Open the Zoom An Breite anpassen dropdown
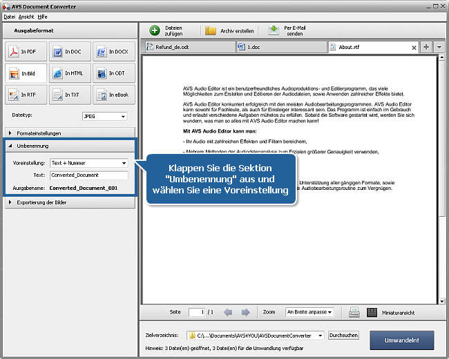This screenshot has width=449, height=359. click(x=309, y=312)
